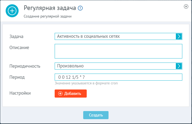Click the large teal plus circle icon
192x124 pixels.
pyautogui.click(x=12, y=11)
